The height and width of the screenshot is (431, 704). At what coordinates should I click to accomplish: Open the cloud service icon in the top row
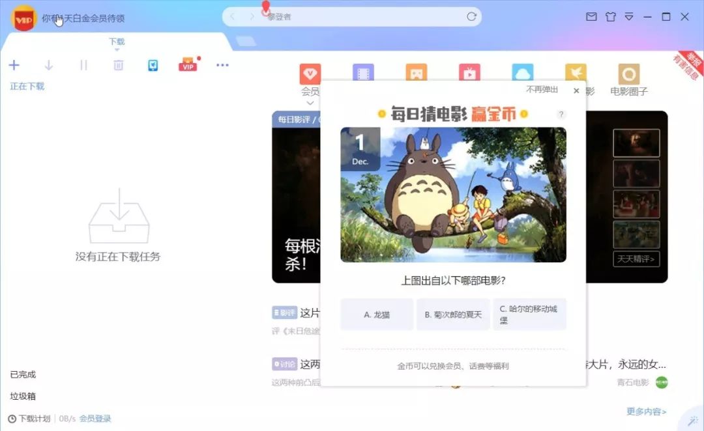[521, 72]
